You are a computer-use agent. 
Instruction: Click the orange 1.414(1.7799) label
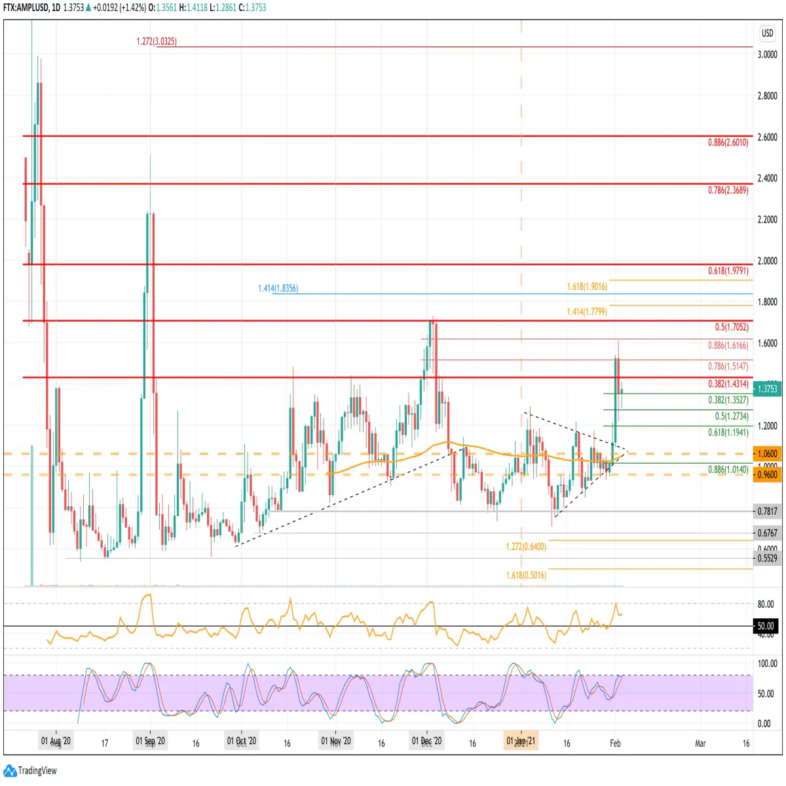pos(587,312)
